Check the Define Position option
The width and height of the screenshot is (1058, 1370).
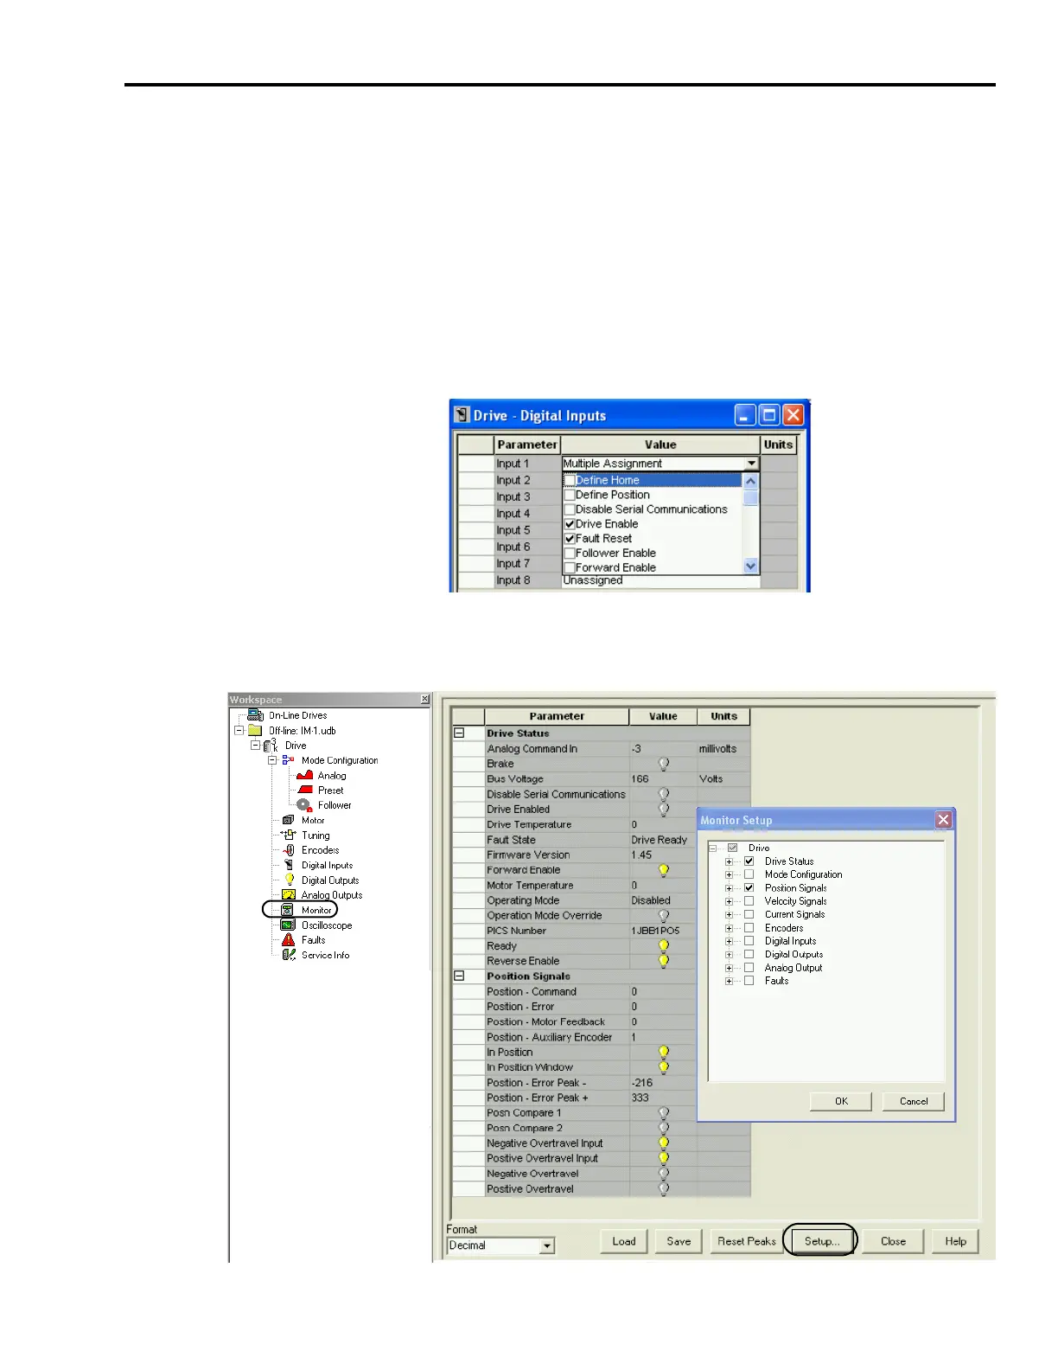[570, 495]
